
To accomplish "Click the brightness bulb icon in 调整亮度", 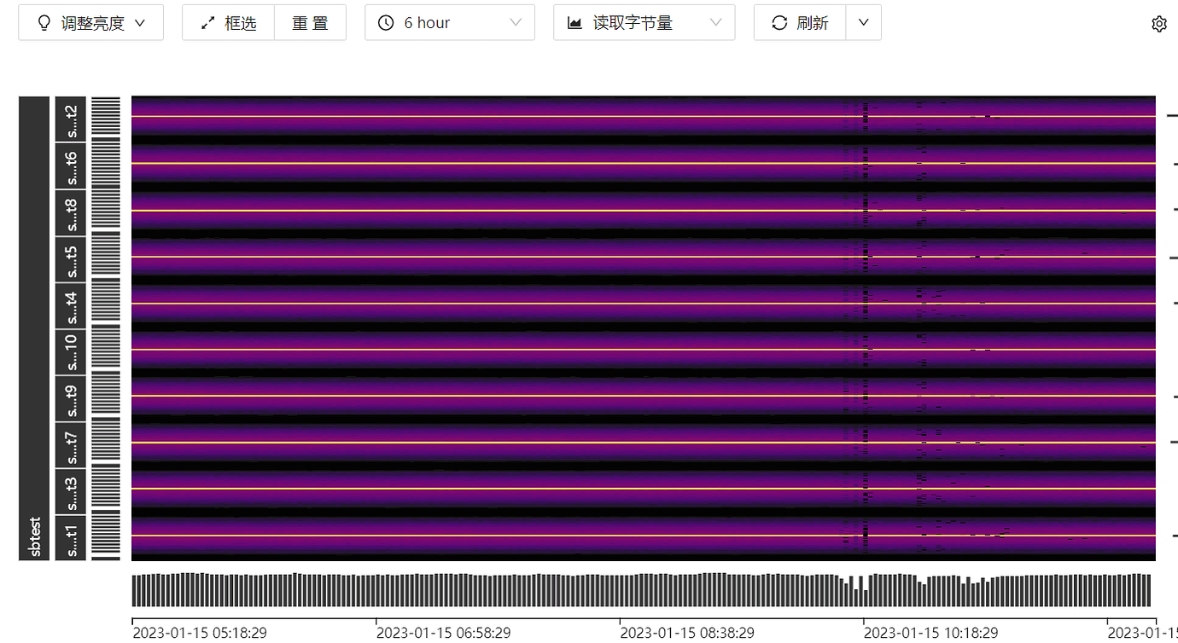I will [44, 22].
